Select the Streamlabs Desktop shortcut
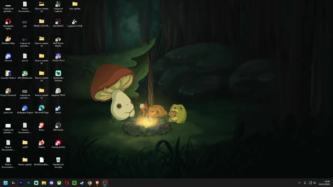The image size is (333, 187). coord(58,76)
